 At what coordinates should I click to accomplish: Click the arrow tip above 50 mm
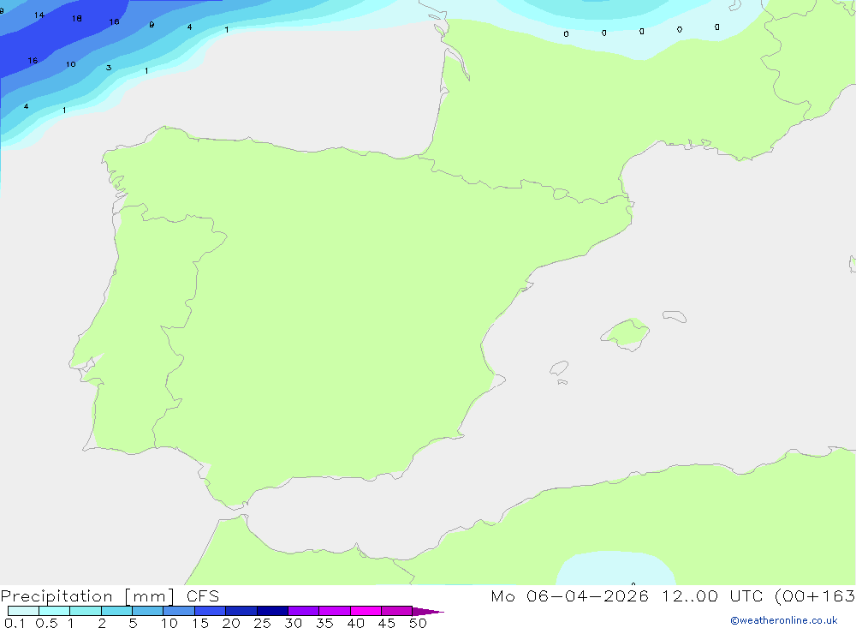click(x=428, y=611)
